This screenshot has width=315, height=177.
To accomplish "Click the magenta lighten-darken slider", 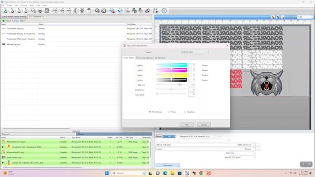I will (x=172, y=70).
